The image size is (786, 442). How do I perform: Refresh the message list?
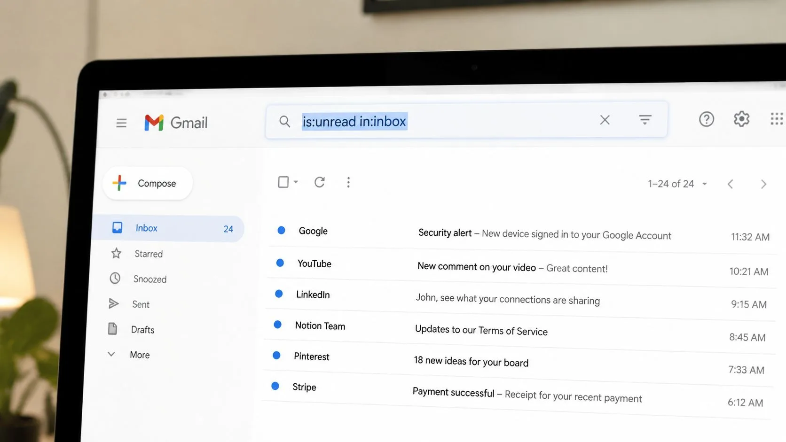320,182
